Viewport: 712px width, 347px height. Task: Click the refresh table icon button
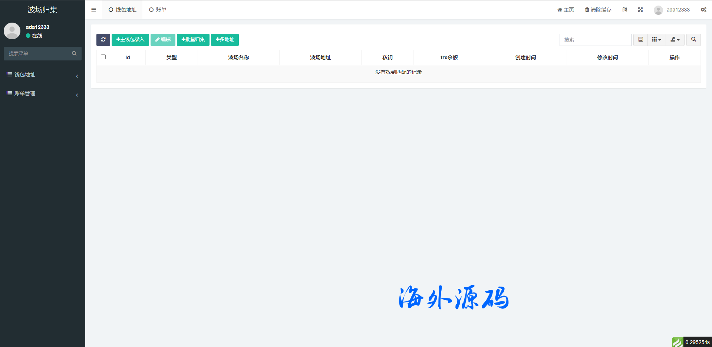(103, 40)
